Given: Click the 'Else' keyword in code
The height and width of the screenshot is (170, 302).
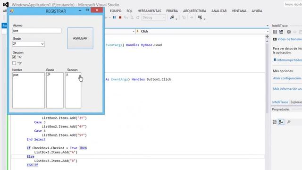Looking at the screenshot, I should 30,156.
